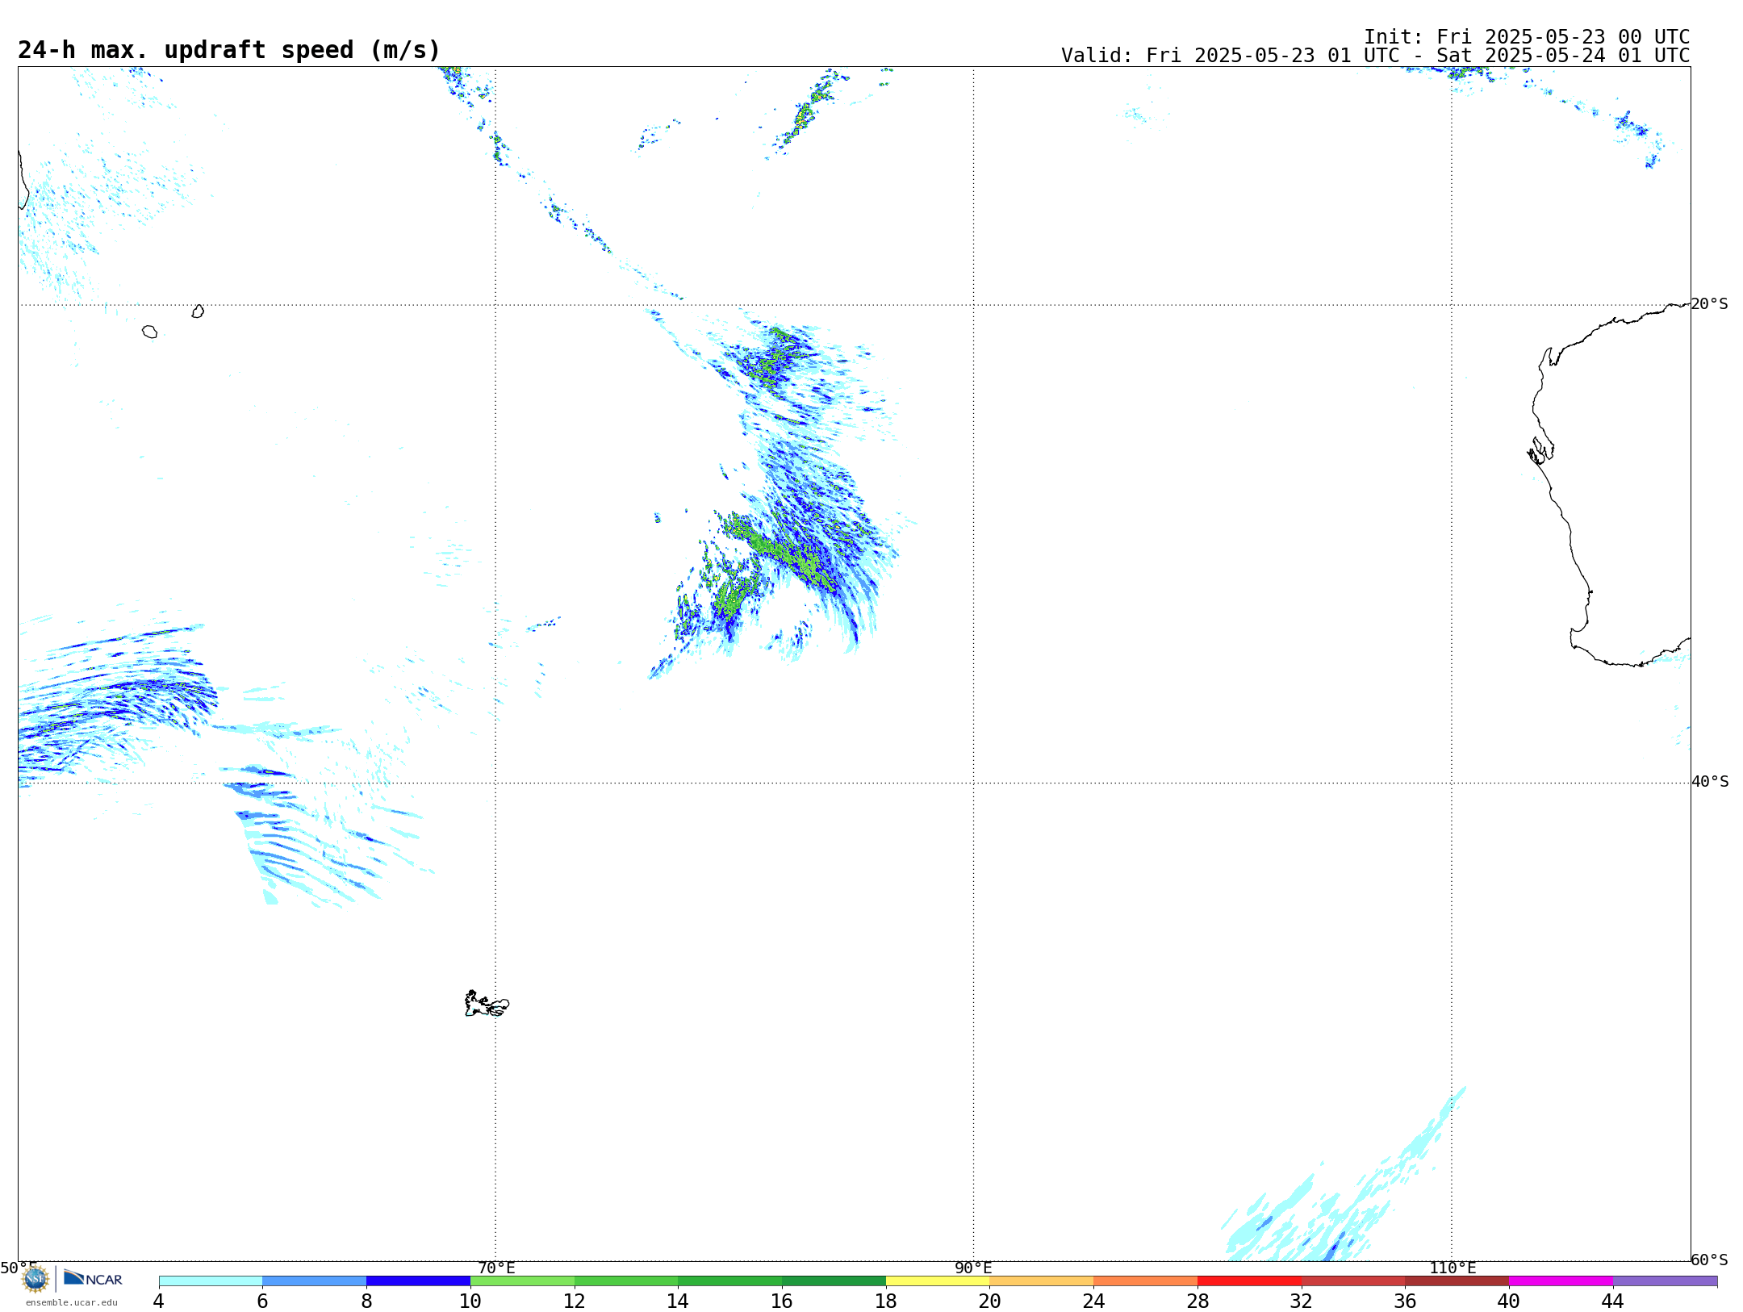
Task: Pick the muted red 32–36 colorbar segment
Action: click(x=1353, y=1281)
